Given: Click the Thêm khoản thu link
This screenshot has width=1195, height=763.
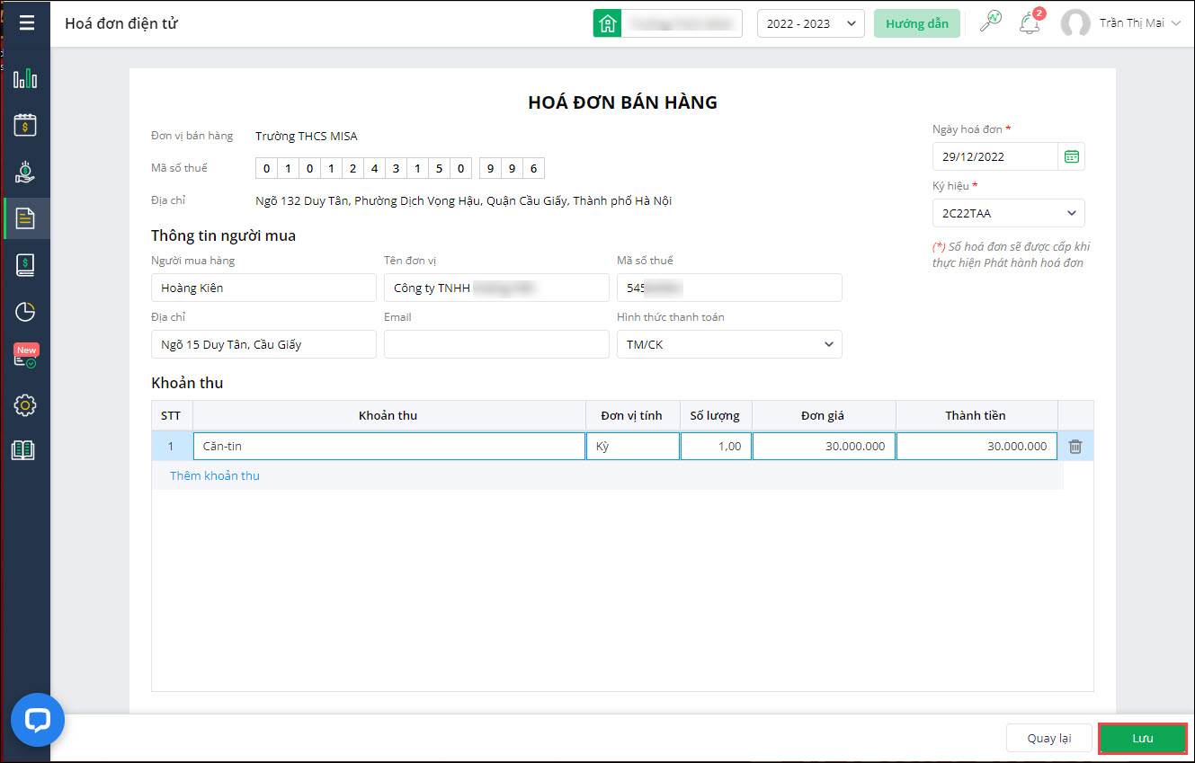Looking at the screenshot, I should (215, 475).
